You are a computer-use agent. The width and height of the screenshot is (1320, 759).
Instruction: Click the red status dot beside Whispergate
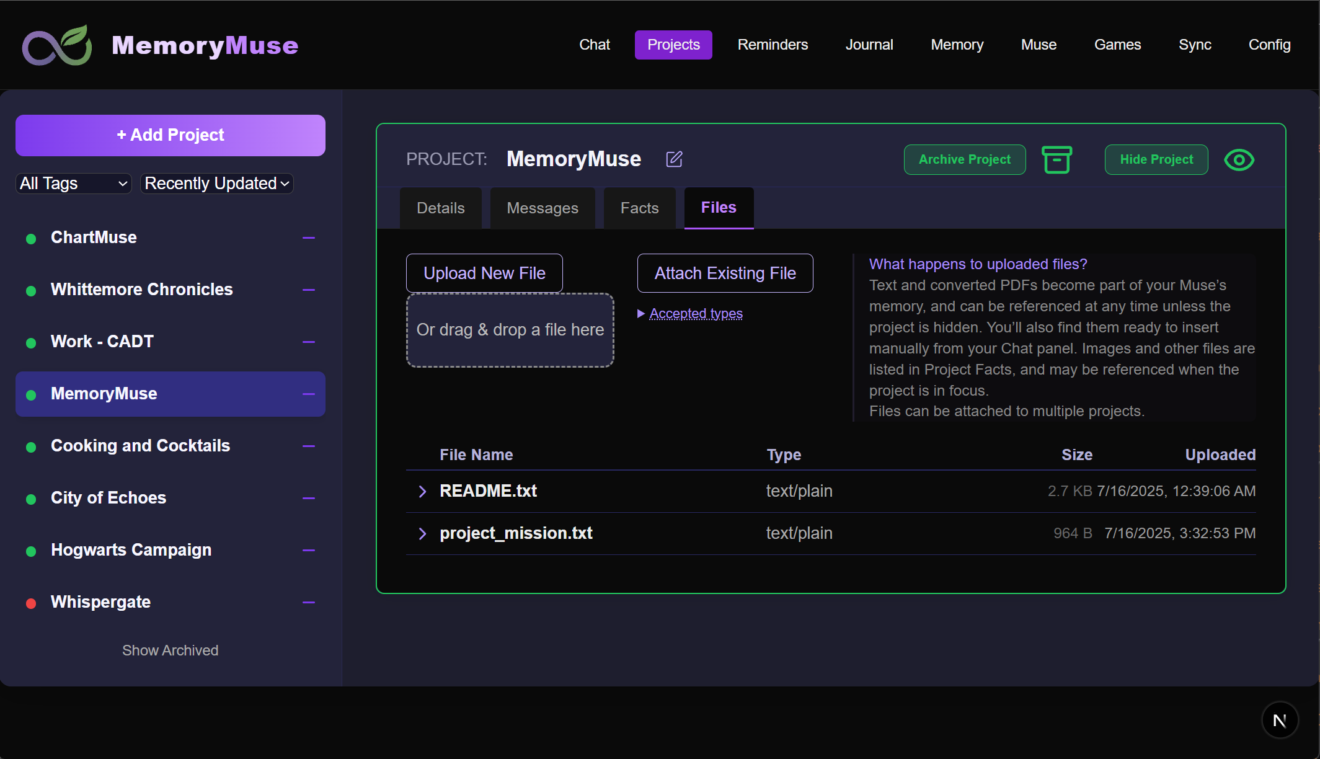pyautogui.click(x=31, y=603)
